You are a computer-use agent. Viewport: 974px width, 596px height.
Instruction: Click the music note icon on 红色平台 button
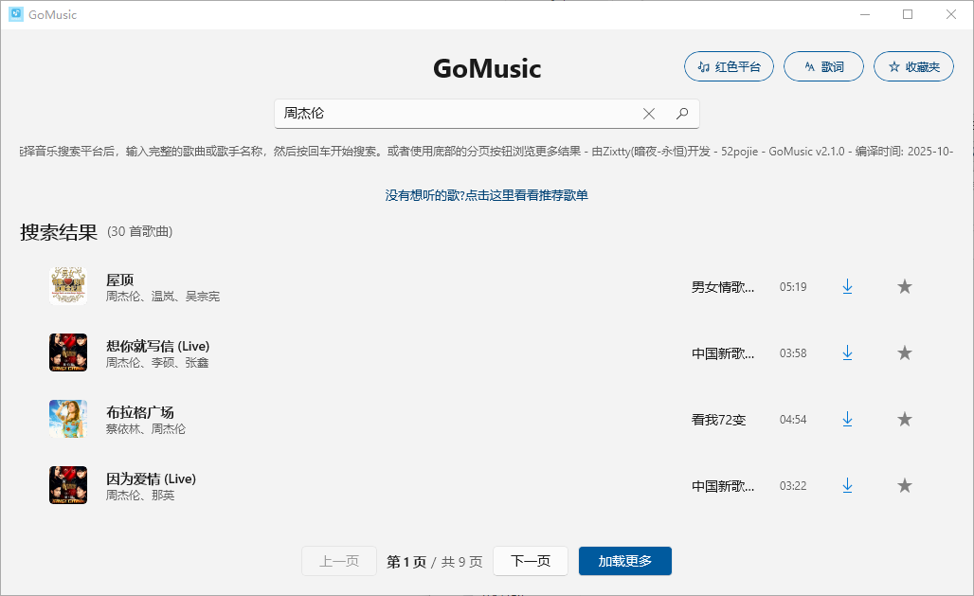coord(702,65)
